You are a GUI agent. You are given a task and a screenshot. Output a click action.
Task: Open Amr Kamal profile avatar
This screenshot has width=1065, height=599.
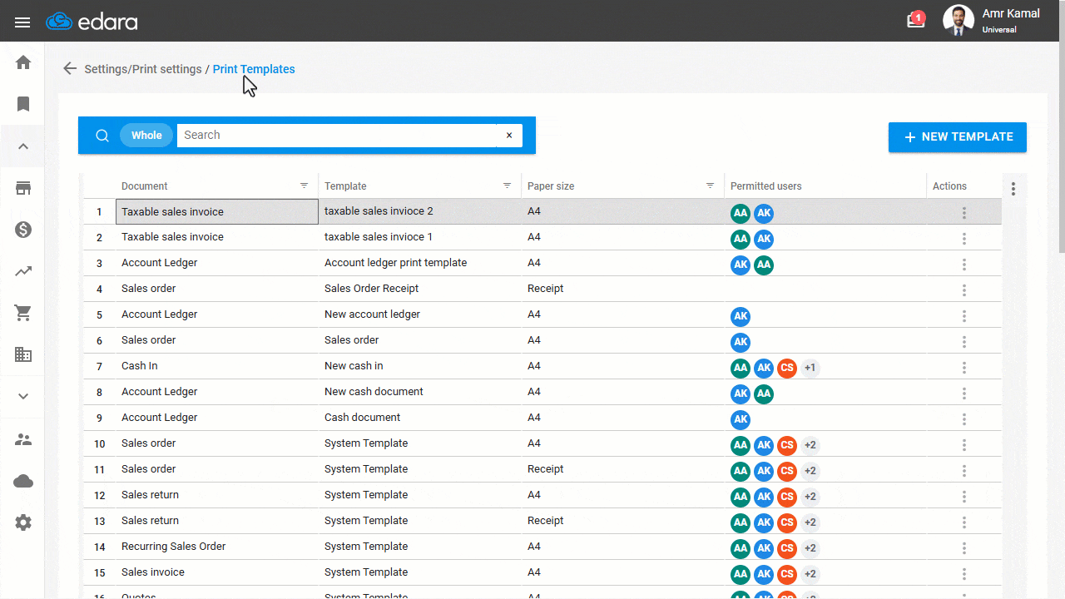[958, 21]
